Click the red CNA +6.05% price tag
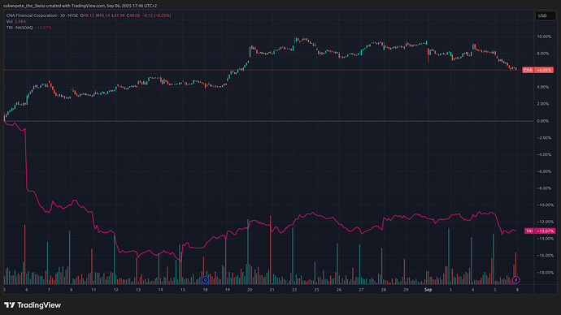 (537, 70)
